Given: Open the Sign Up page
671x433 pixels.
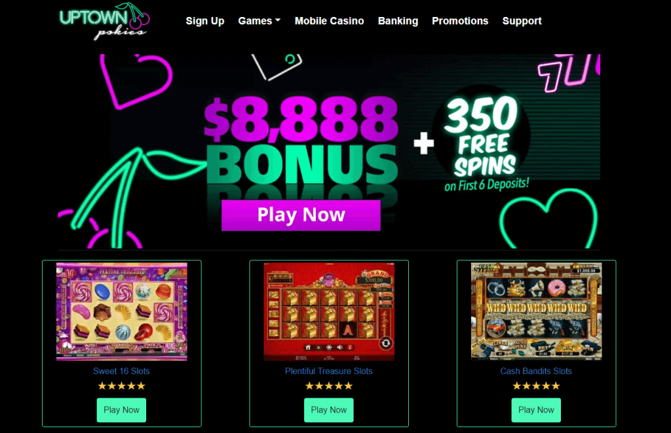Looking at the screenshot, I should pos(205,21).
